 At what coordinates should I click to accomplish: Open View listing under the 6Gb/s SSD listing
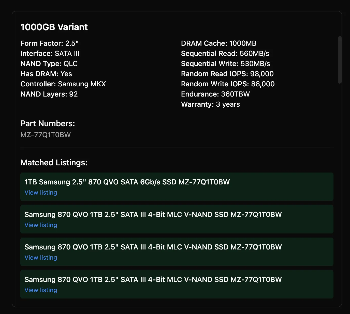[x=41, y=193]
